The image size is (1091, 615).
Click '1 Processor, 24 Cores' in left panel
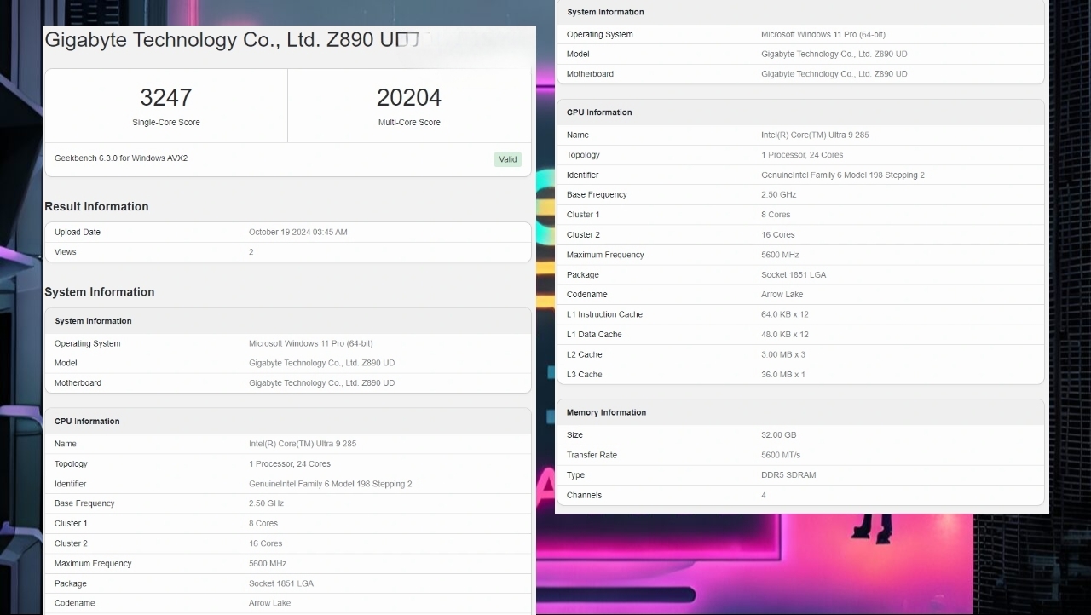290,464
